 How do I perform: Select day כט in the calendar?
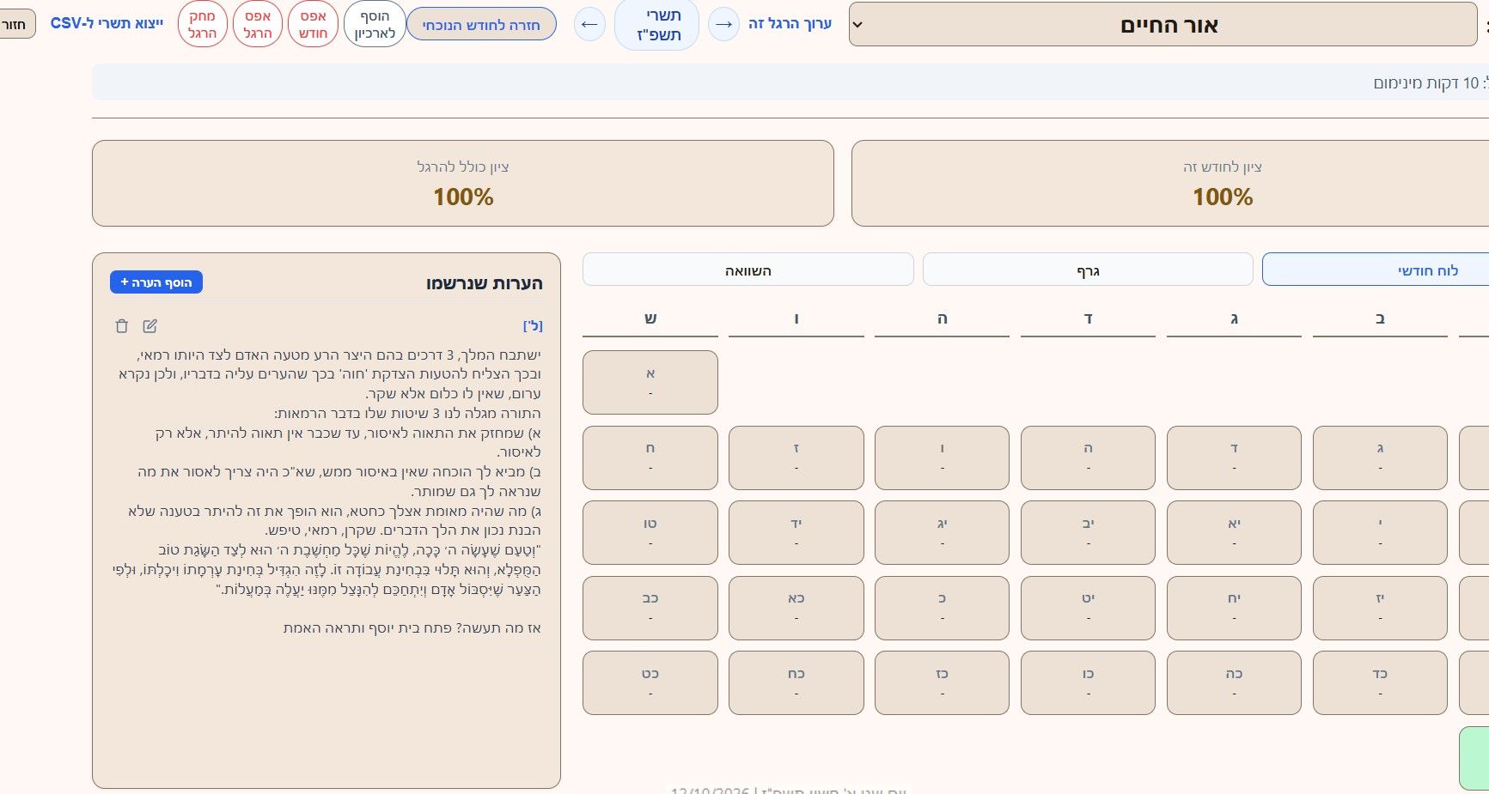coord(650,682)
